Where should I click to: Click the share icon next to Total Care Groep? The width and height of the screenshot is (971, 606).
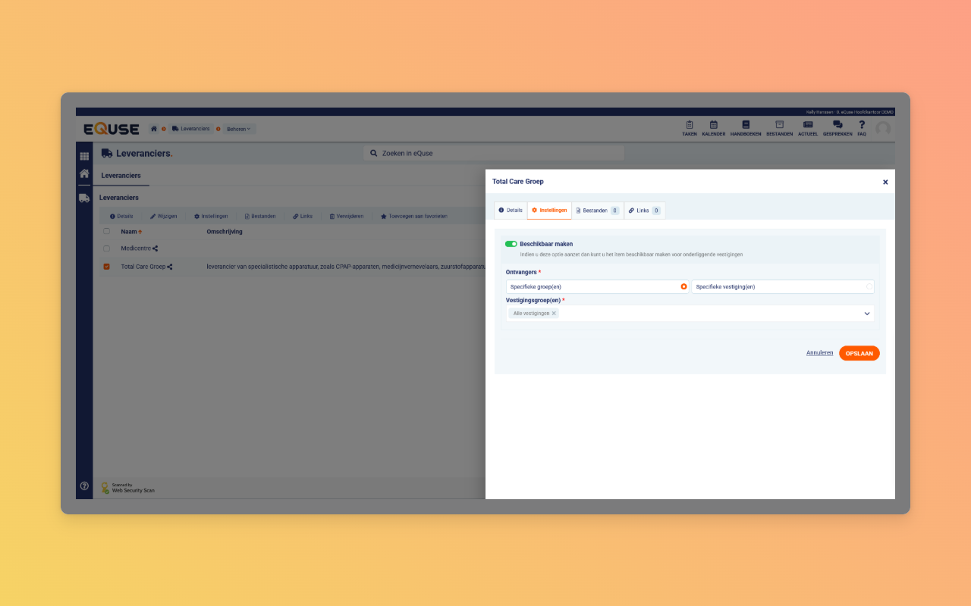(170, 267)
